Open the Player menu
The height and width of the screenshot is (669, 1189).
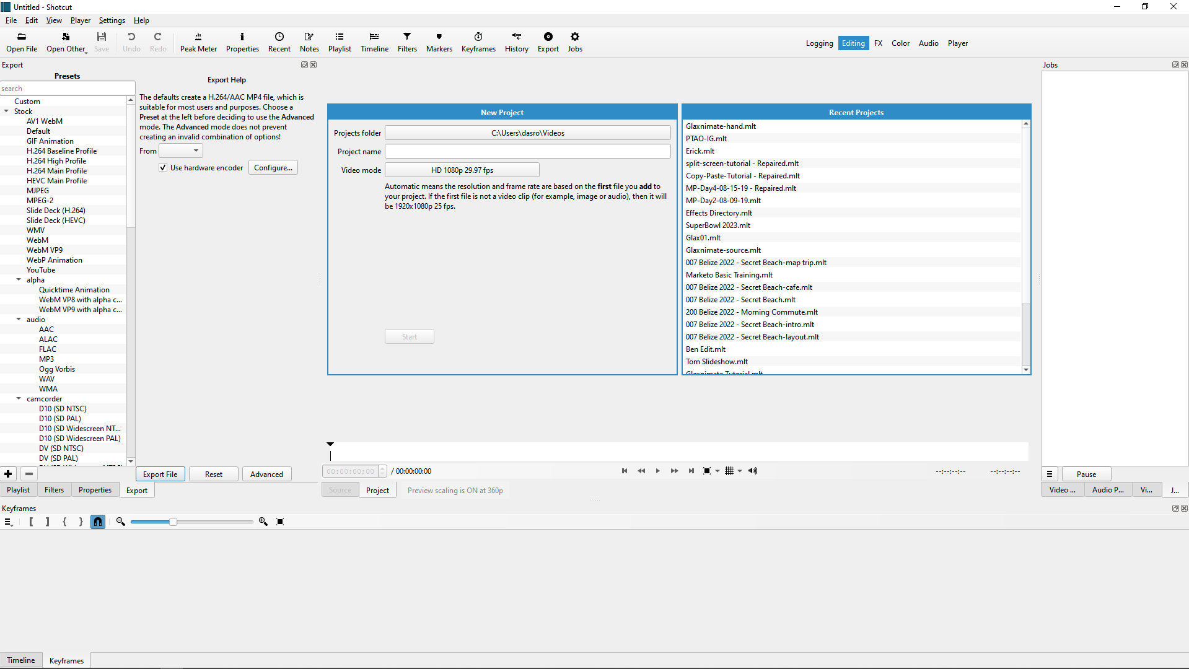coord(81,20)
